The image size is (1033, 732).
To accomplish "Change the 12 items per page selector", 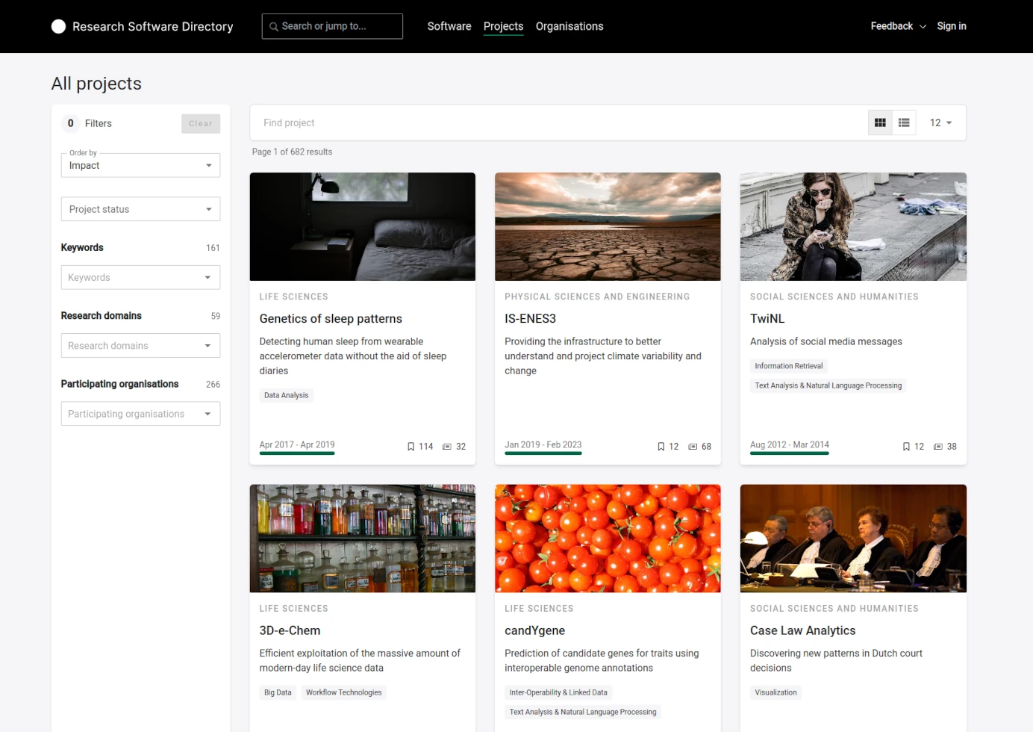I will pyautogui.click(x=940, y=123).
